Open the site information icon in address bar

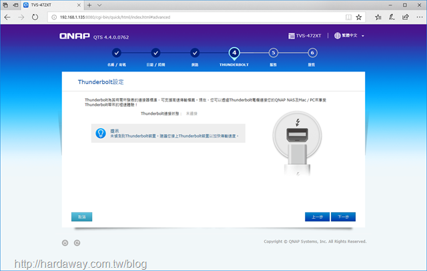(x=54, y=17)
